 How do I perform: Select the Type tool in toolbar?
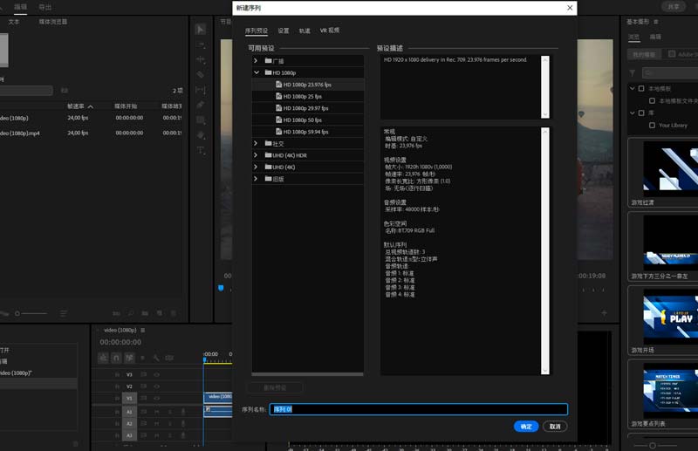click(x=201, y=150)
